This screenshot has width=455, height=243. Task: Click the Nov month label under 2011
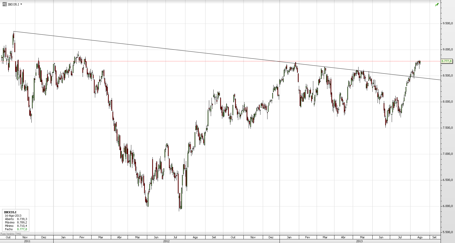coord(25,237)
